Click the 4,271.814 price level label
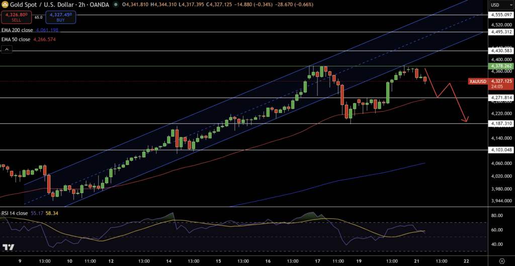 pos(500,98)
